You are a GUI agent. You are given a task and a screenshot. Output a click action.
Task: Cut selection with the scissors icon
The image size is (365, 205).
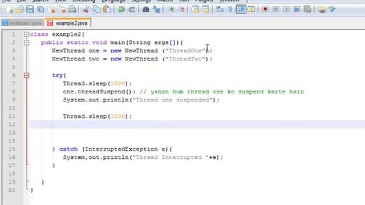pos(86,10)
